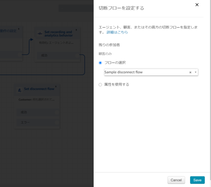211x187 pixels.
Task: Open the Set disconnect flow block title
Action: pyautogui.click(x=39, y=89)
